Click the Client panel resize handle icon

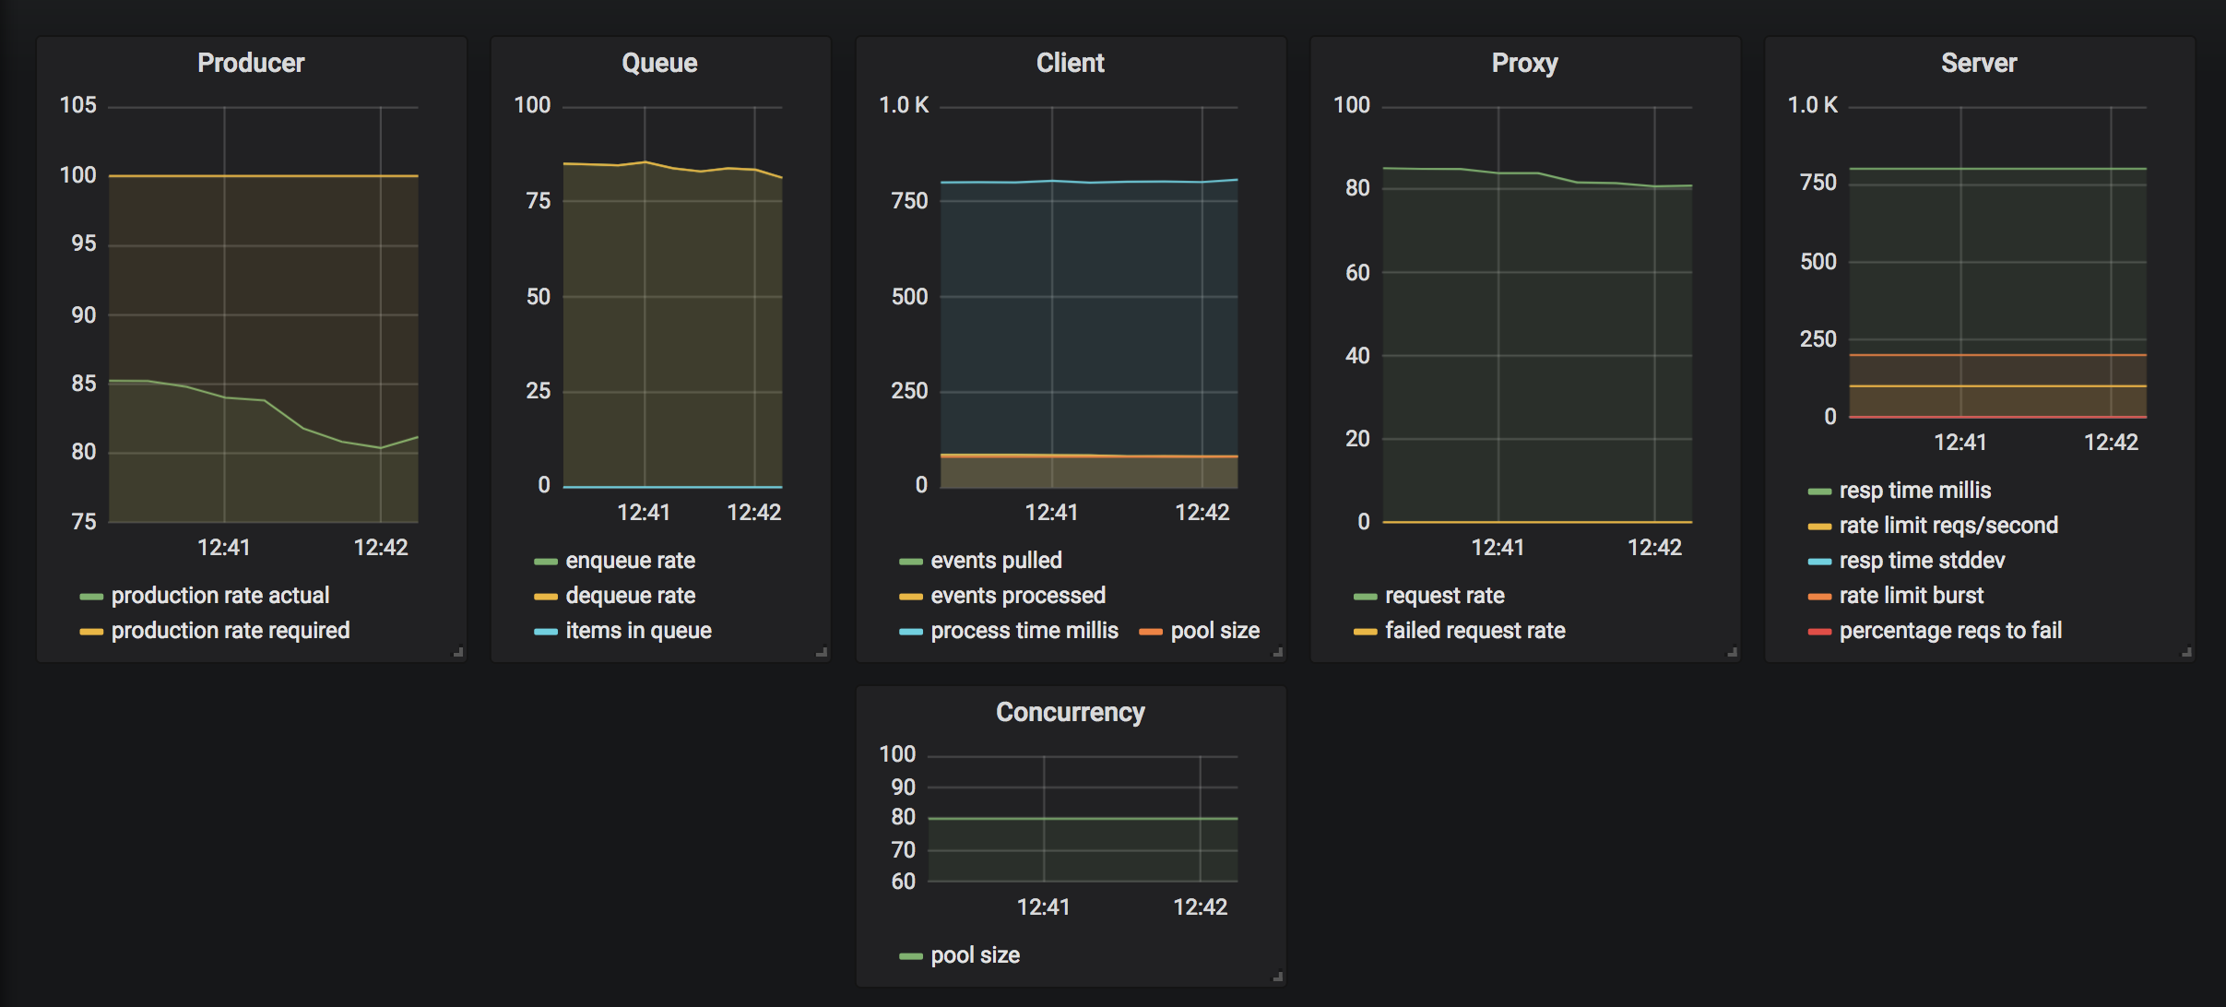coord(1278,652)
